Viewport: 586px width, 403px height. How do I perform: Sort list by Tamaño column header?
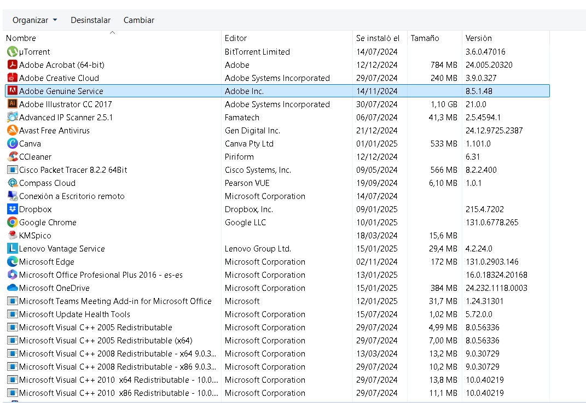coord(434,38)
